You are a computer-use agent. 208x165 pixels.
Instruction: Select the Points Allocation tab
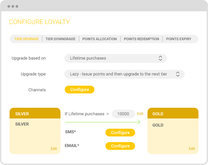coord(99,39)
